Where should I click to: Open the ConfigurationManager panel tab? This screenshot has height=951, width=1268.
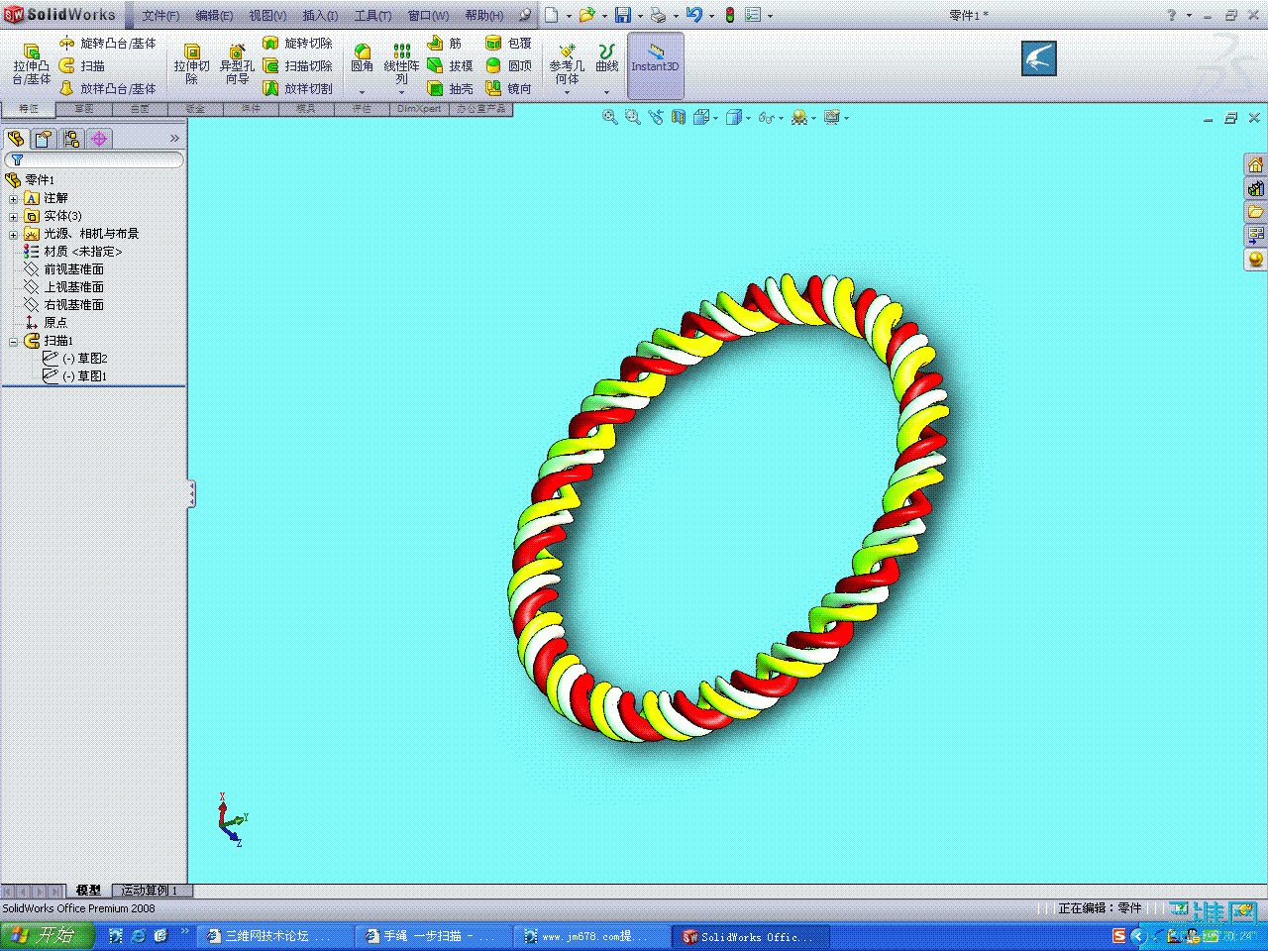point(71,139)
